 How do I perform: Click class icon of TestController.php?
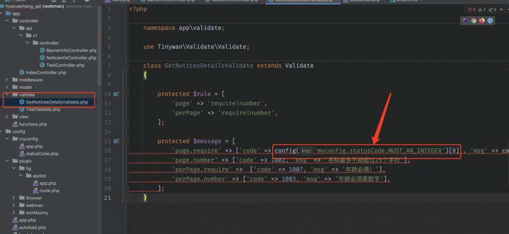[42, 65]
